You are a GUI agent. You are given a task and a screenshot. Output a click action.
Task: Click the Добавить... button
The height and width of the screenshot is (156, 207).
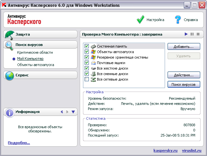point(184,47)
